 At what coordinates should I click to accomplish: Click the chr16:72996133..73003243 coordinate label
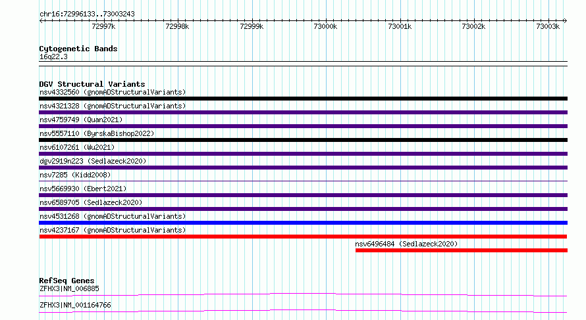(x=87, y=14)
